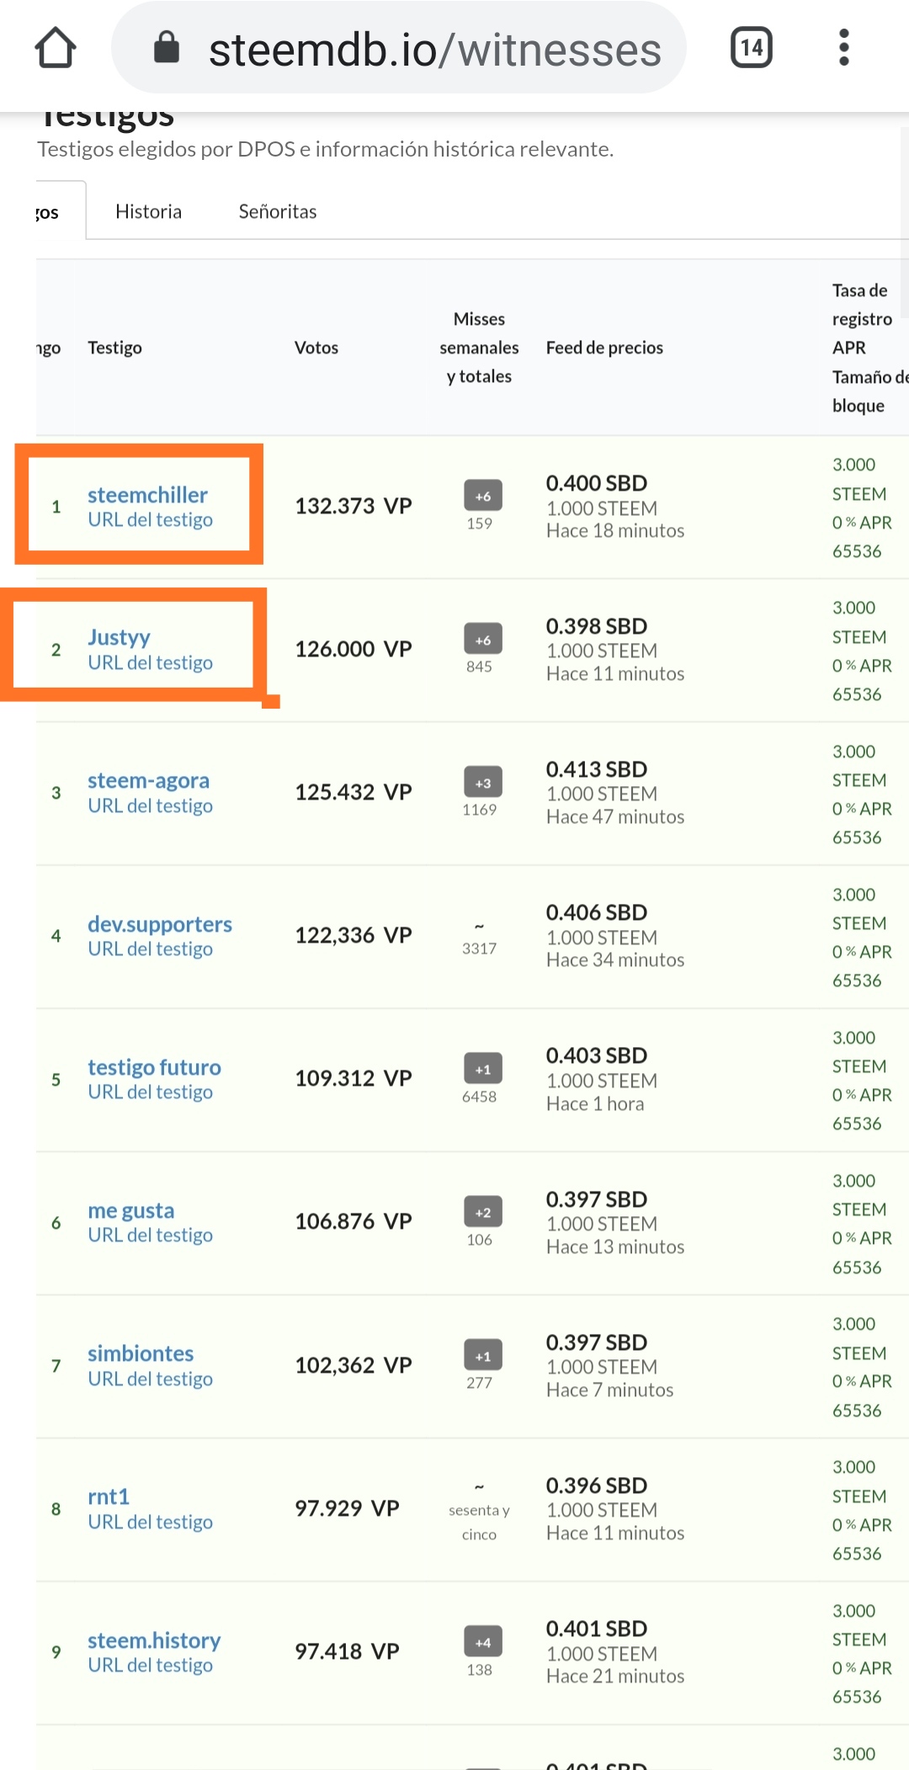
Task: Click URL del testigo under steem.history
Action: [150, 1666]
